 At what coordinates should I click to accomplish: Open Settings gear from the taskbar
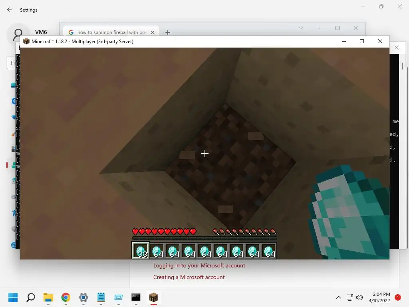[83, 297]
